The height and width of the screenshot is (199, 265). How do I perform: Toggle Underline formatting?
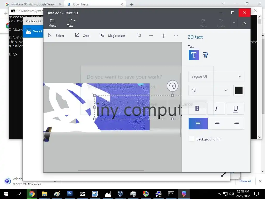[235, 108]
